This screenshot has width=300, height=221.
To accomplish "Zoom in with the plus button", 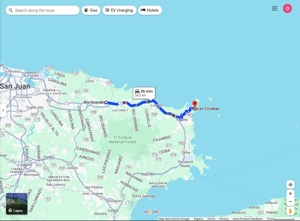I will point(290,194).
